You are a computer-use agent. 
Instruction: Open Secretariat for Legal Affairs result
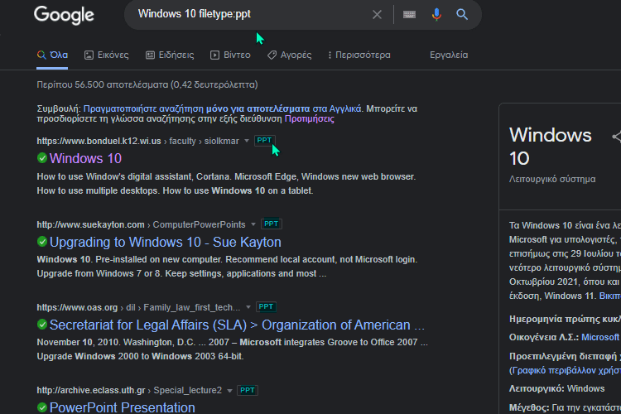(237, 325)
